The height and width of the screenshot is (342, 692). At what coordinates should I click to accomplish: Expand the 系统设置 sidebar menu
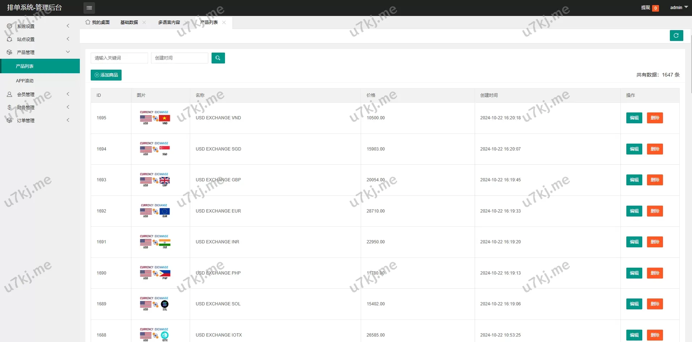pos(38,26)
